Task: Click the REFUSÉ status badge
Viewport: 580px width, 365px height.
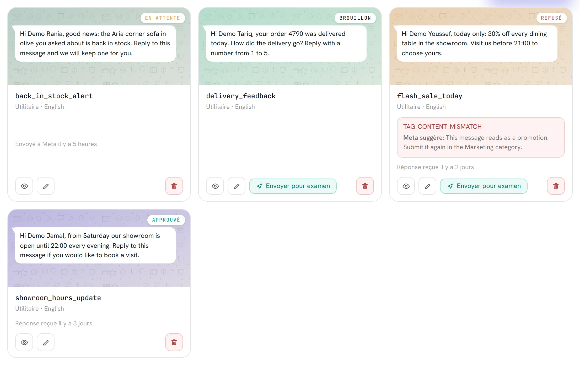Action: (x=551, y=18)
